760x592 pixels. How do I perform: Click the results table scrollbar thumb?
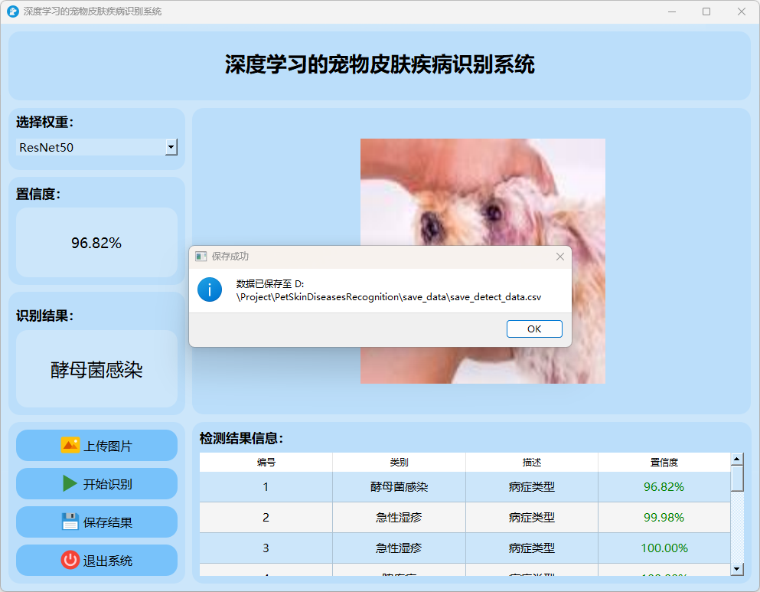click(x=737, y=479)
